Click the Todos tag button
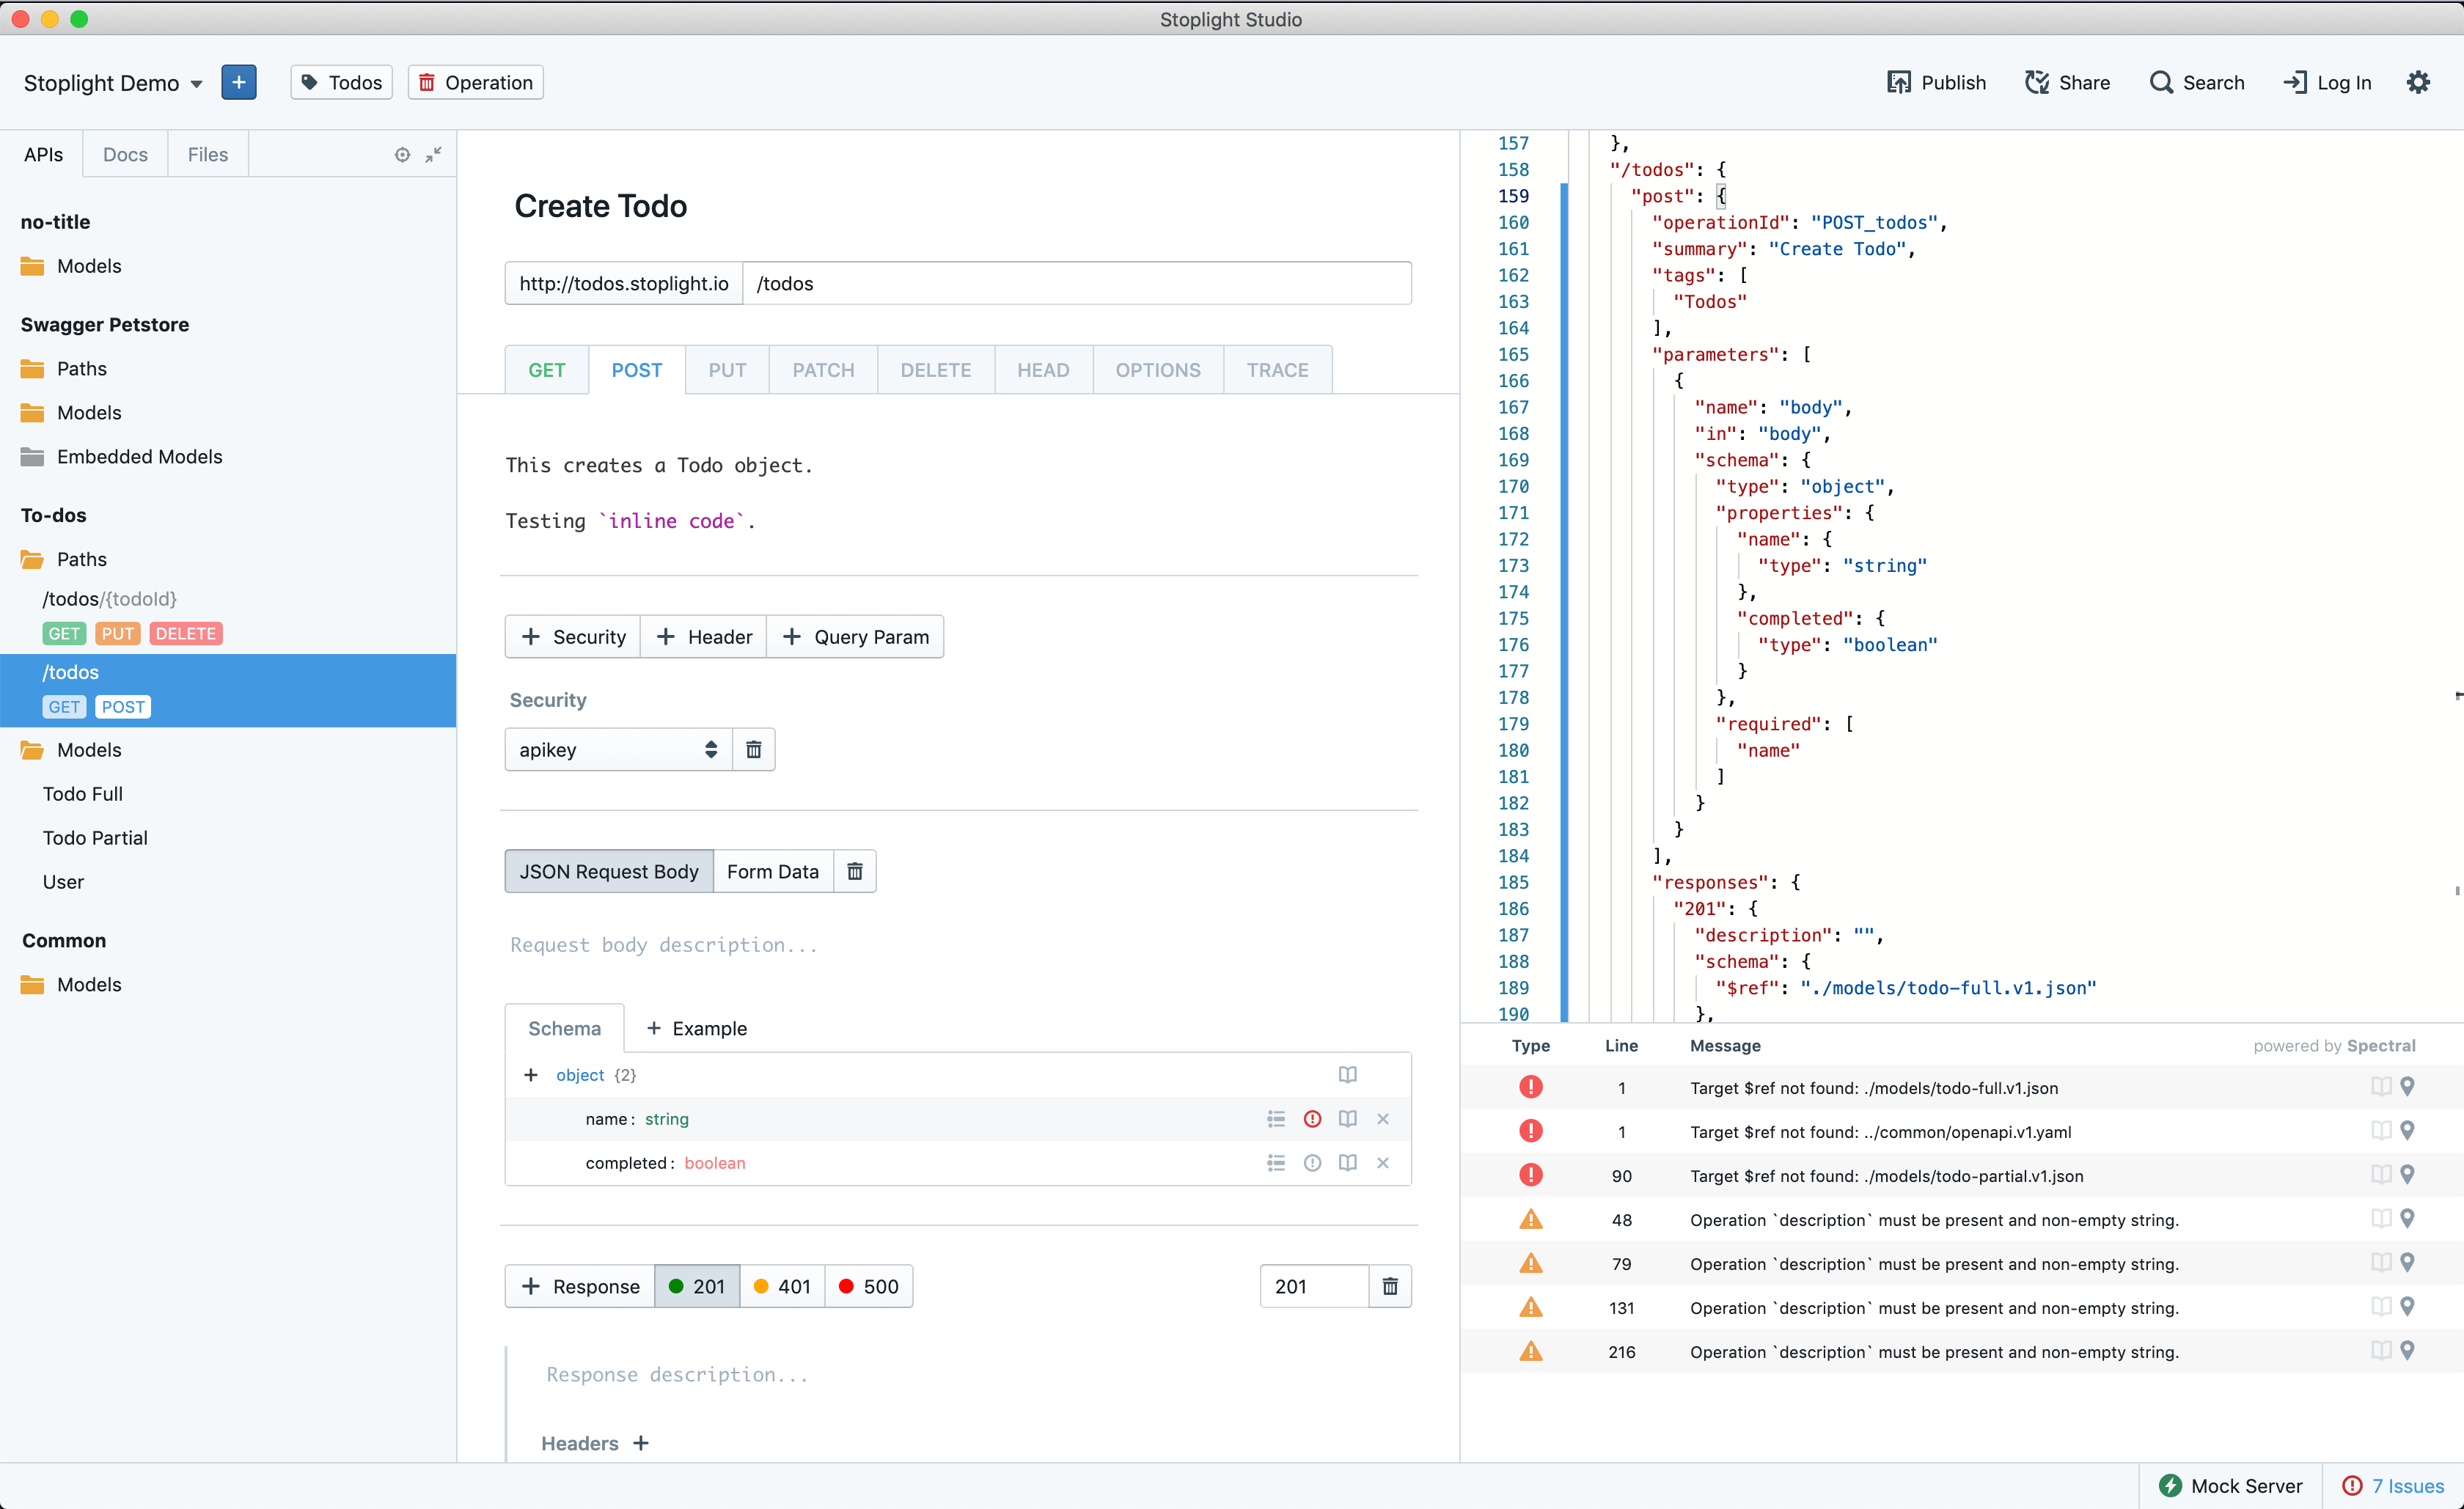Viewport: 2464px width, 1509px height. pos(342,82)
